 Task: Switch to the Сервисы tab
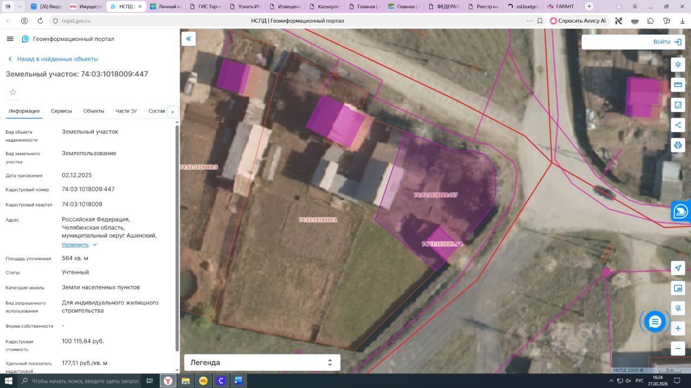click(62, 111)
